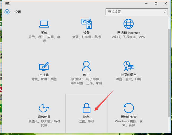Image resolution: width=172 pixels, height=135 pixels.
Task: Click the 系统 title text
Action: [44, 33]
